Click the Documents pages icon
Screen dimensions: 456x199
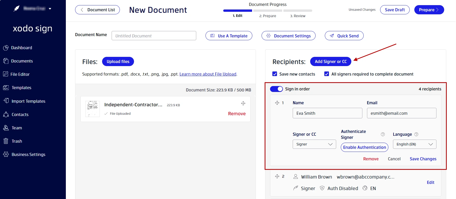point(6,61)
